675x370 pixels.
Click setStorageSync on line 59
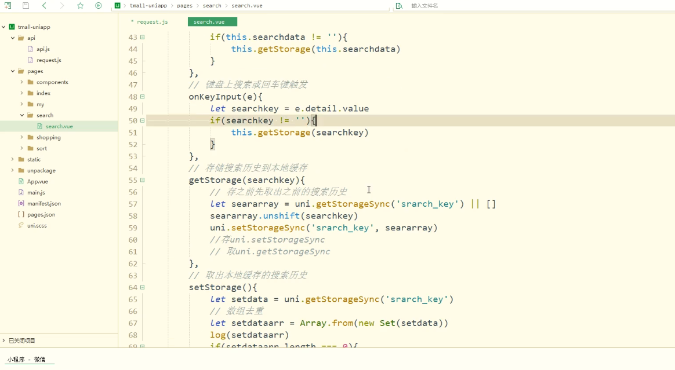tap(268, 228)
